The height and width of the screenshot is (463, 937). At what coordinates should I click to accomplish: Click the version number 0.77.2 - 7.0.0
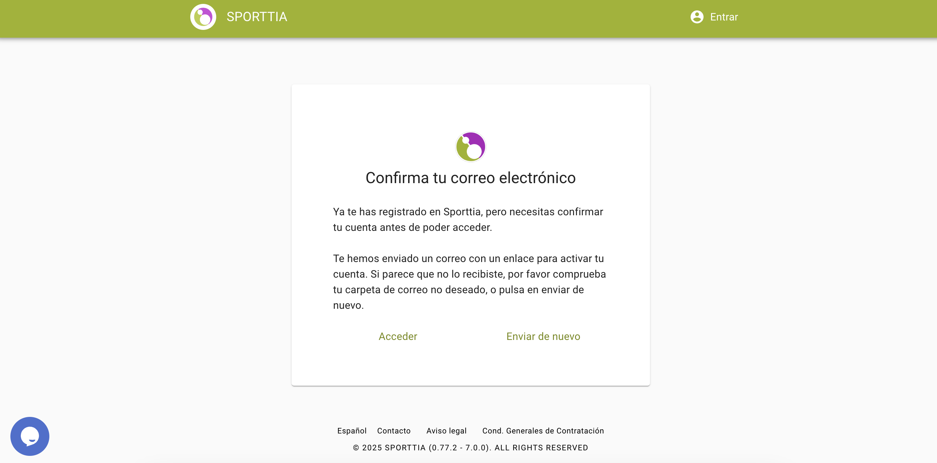(x=460, y=448)
